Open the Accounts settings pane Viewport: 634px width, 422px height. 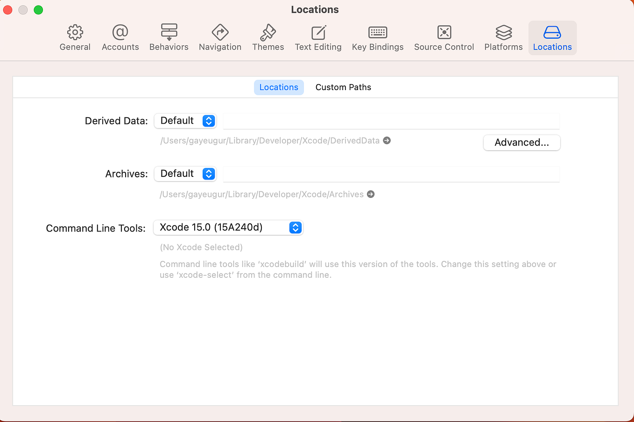[120, 38]
